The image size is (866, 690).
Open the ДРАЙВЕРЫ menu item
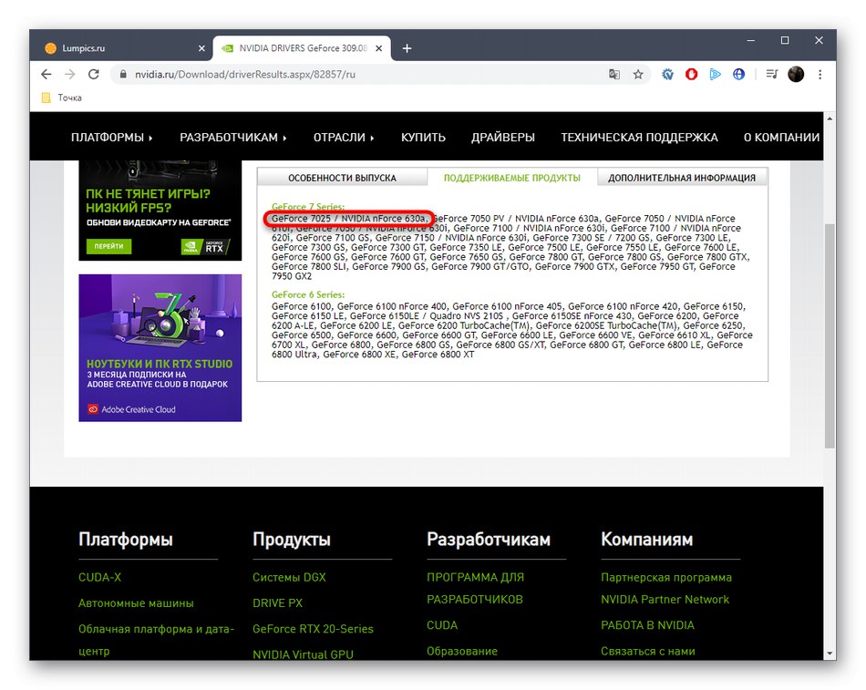(503, 138)
